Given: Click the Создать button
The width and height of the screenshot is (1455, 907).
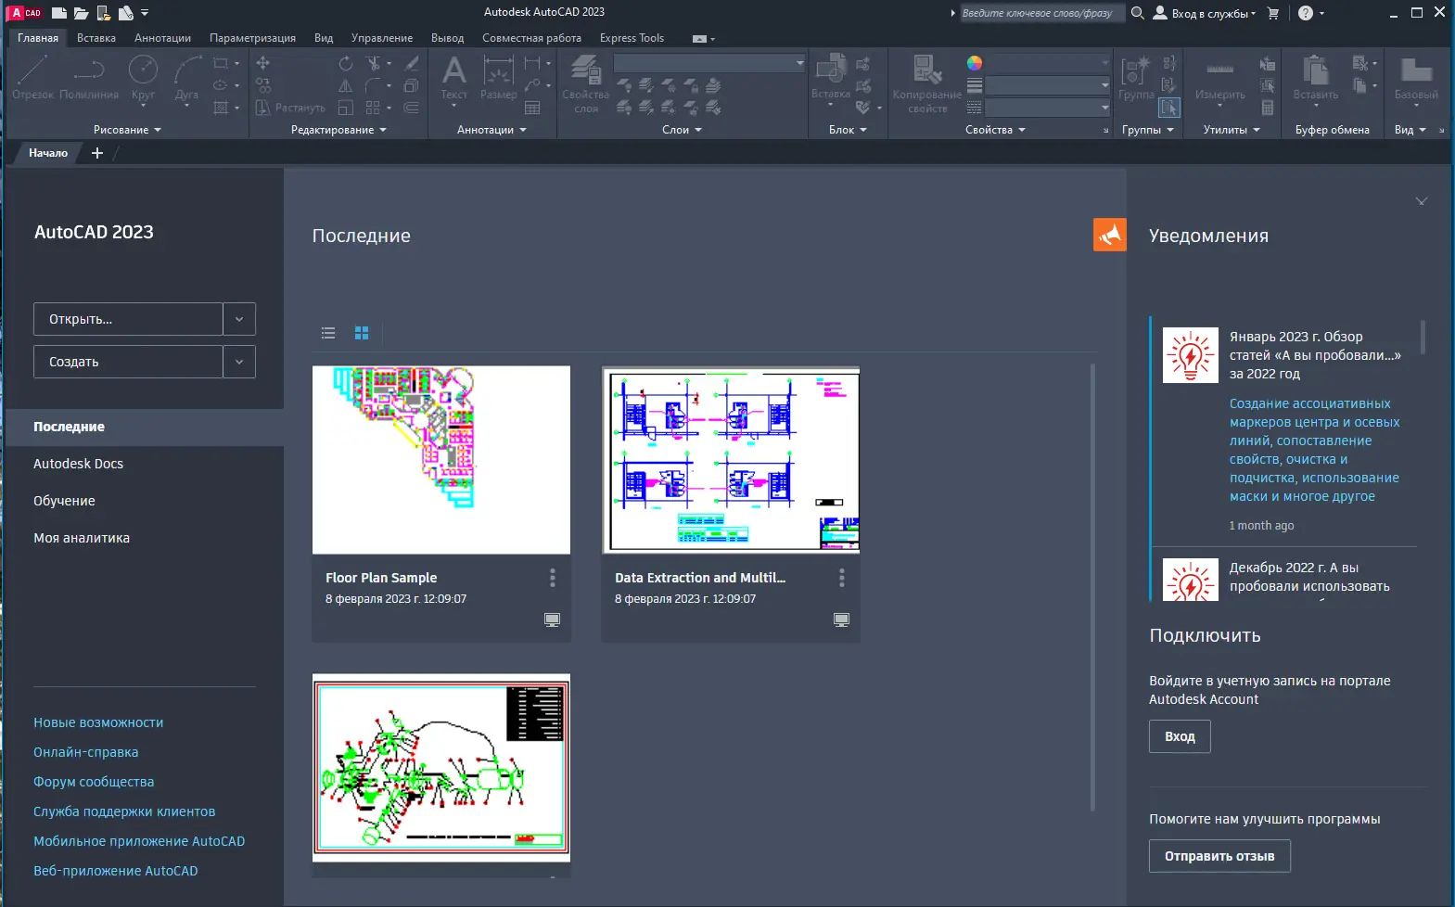Looking at the screenshot, I should [x=128, y=362].
